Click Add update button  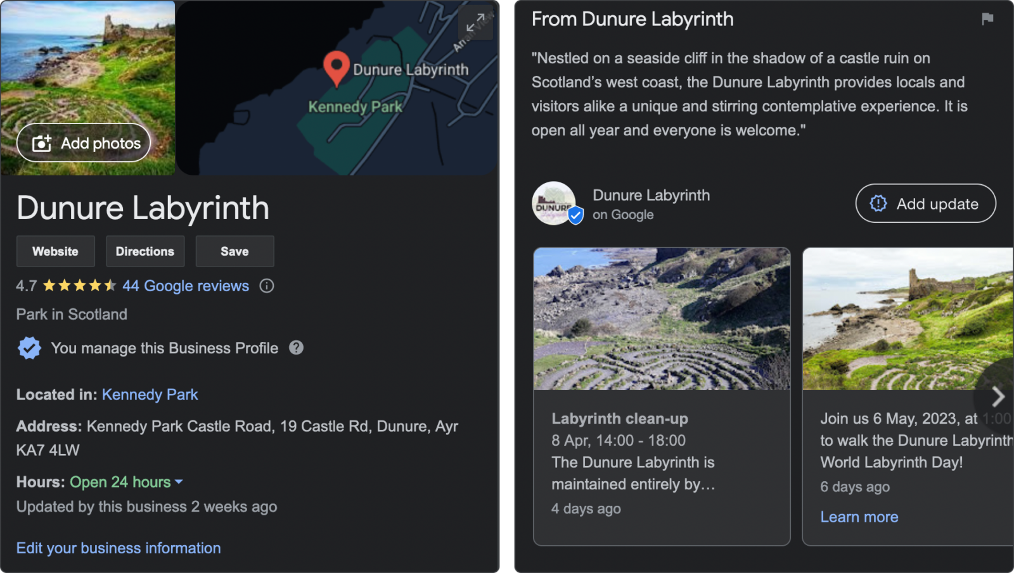coord(926,203)
